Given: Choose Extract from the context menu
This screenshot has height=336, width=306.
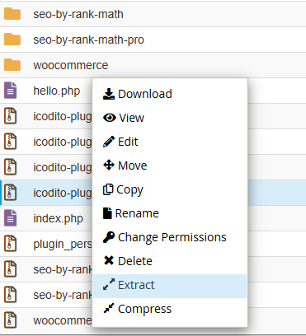Looking at the screenshot, I should pos(170,286).
